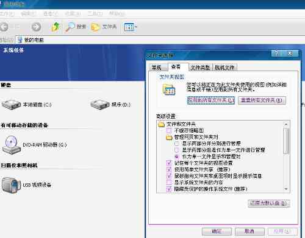This screenshot has height=238, width=305.
Task: Click the Views icon in toolbar
Action: coord(129,27)
